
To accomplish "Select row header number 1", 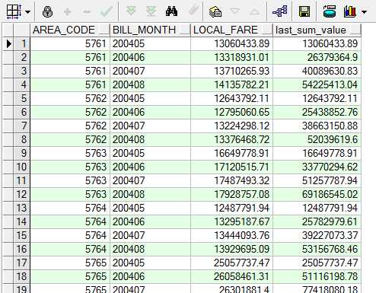I will click(x=22, y=43).
